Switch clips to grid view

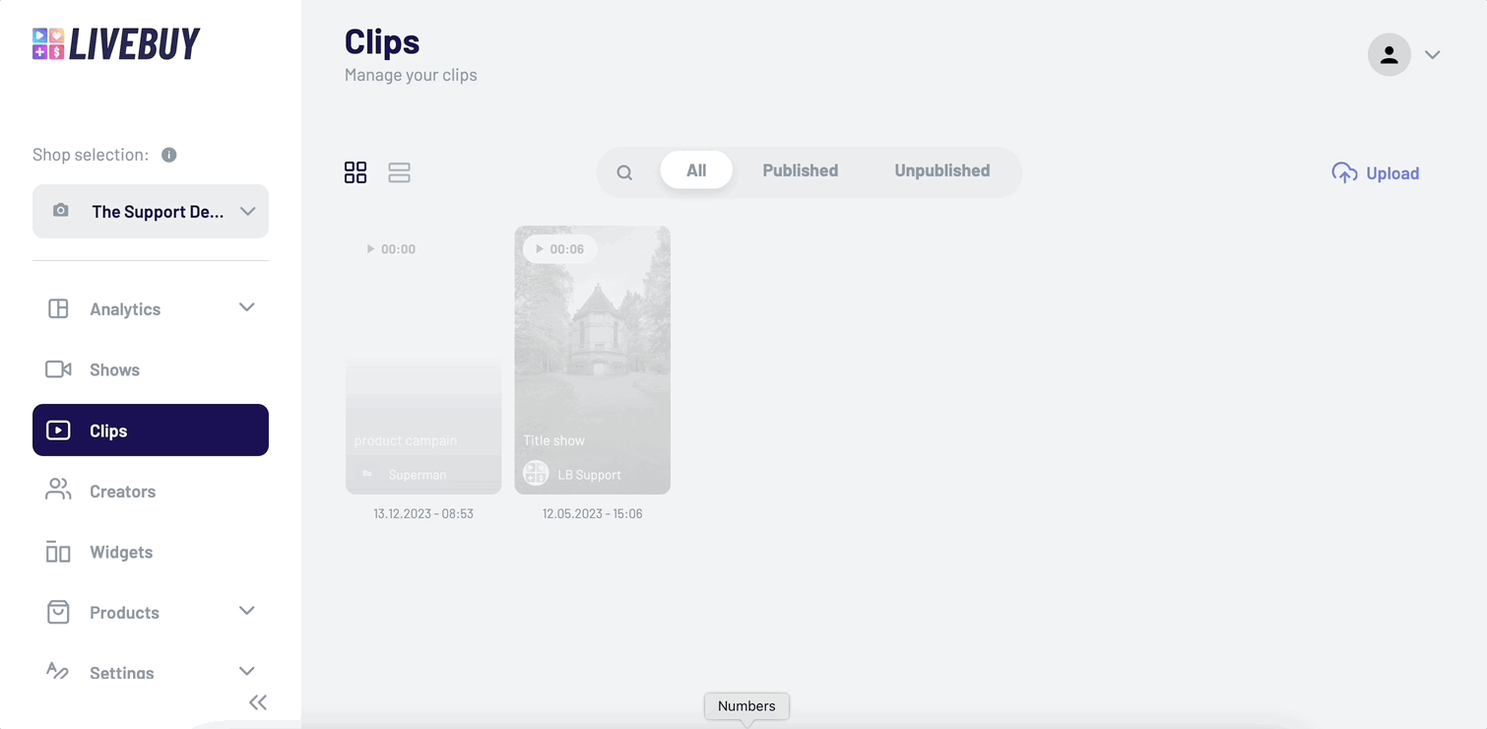356,171
